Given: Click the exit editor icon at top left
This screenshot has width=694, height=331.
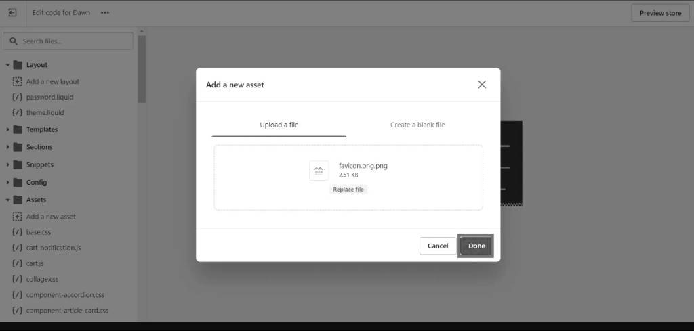Looking at the screenshot, I should point(12,12).
